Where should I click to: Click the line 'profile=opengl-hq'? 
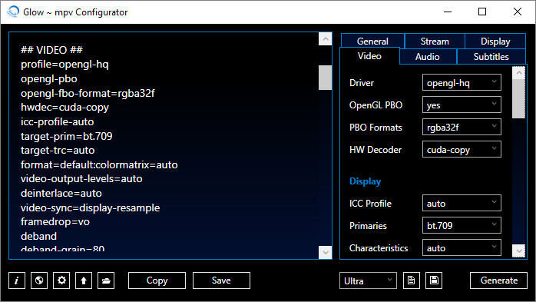point(65,65)
